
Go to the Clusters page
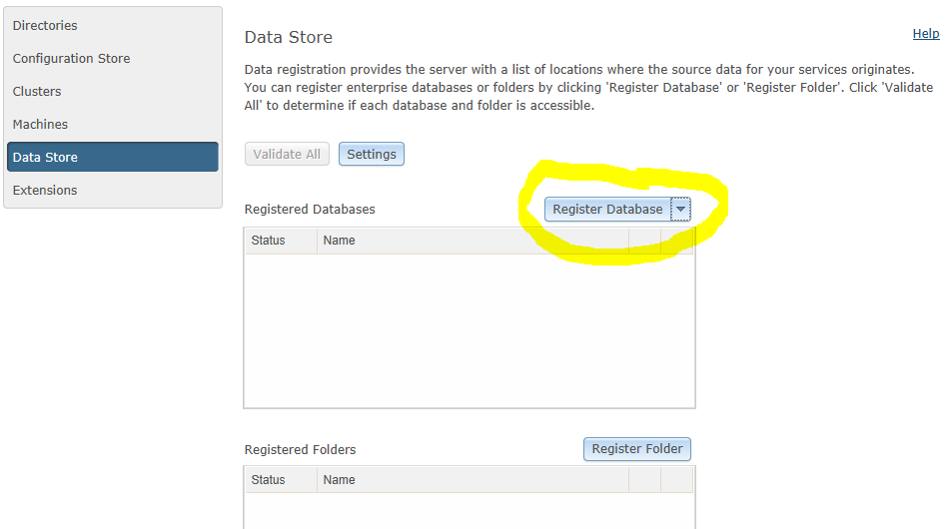pyautogui.click(x=112, y=92)
